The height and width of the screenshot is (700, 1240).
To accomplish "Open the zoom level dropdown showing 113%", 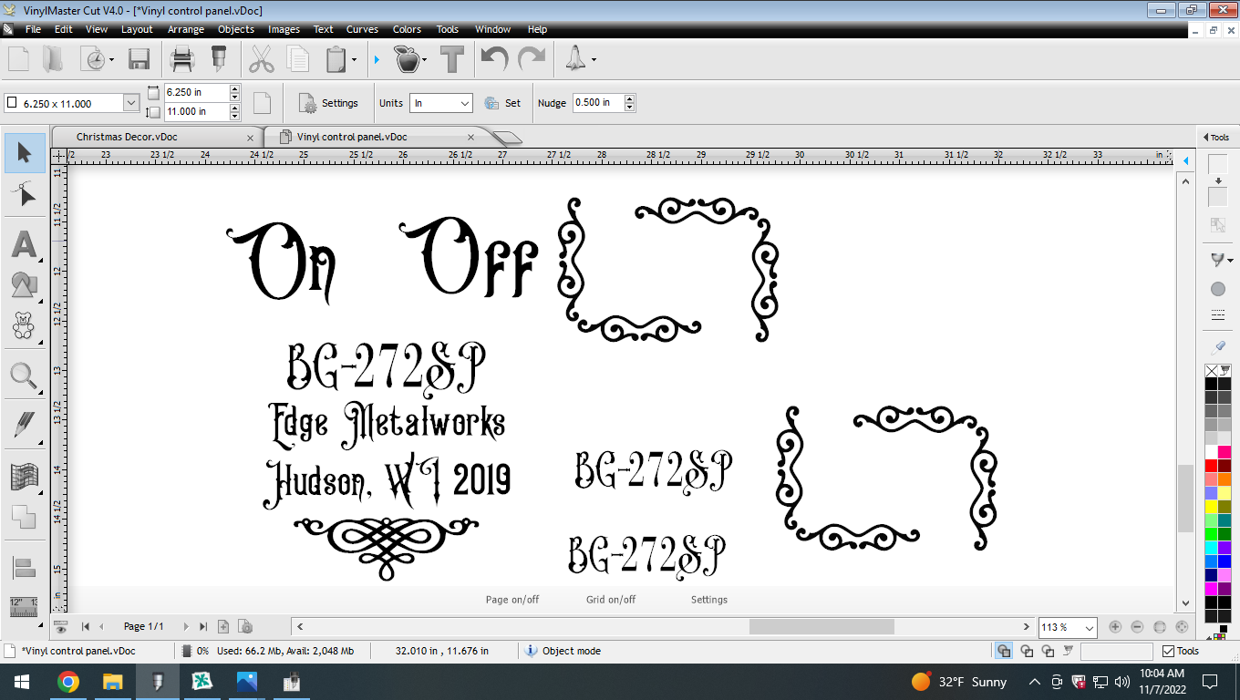I will 1067,626.
